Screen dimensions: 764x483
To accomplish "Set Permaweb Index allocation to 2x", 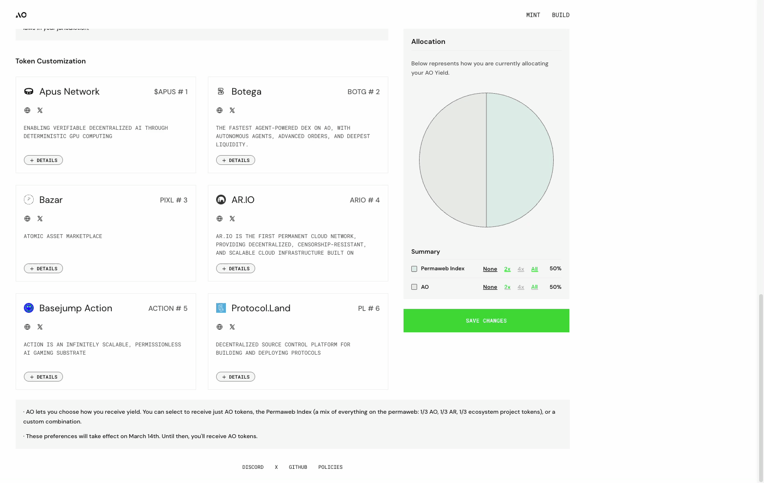I will coord(507,269).
